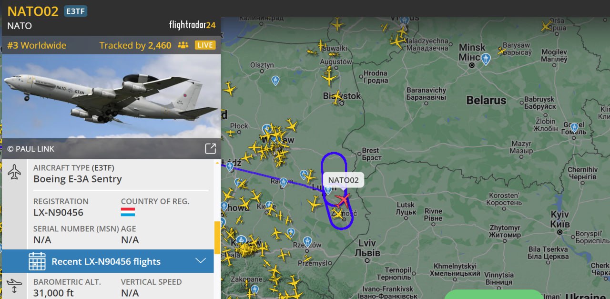This screenshot has width=610, height=299.
Task: Select the yellow plane near Augustów
Action: point(329,76)
